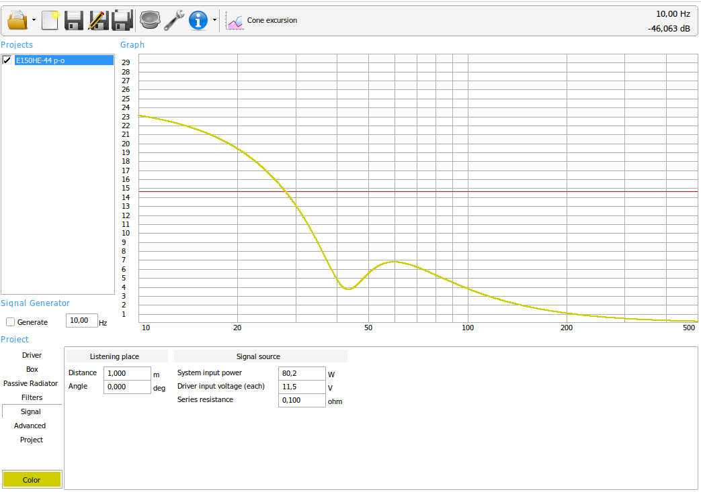Screen dimensions: 701x492
Task: Save project using the floppy disk icon
Action: coord(74,20)
